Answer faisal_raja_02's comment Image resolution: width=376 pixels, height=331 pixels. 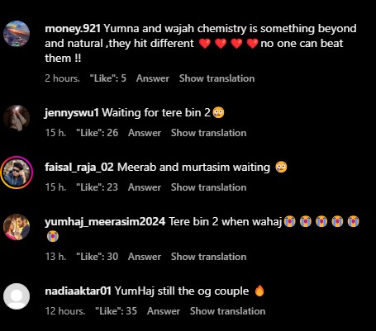[145, 187]
